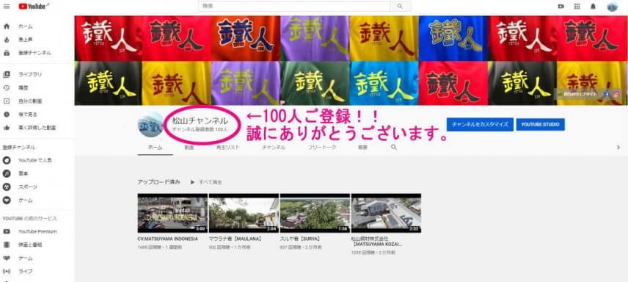The width and height of the screenshot is (628, 282).
Task: Select the チャンネル channel tab
Action: click(x=274, y=148)
